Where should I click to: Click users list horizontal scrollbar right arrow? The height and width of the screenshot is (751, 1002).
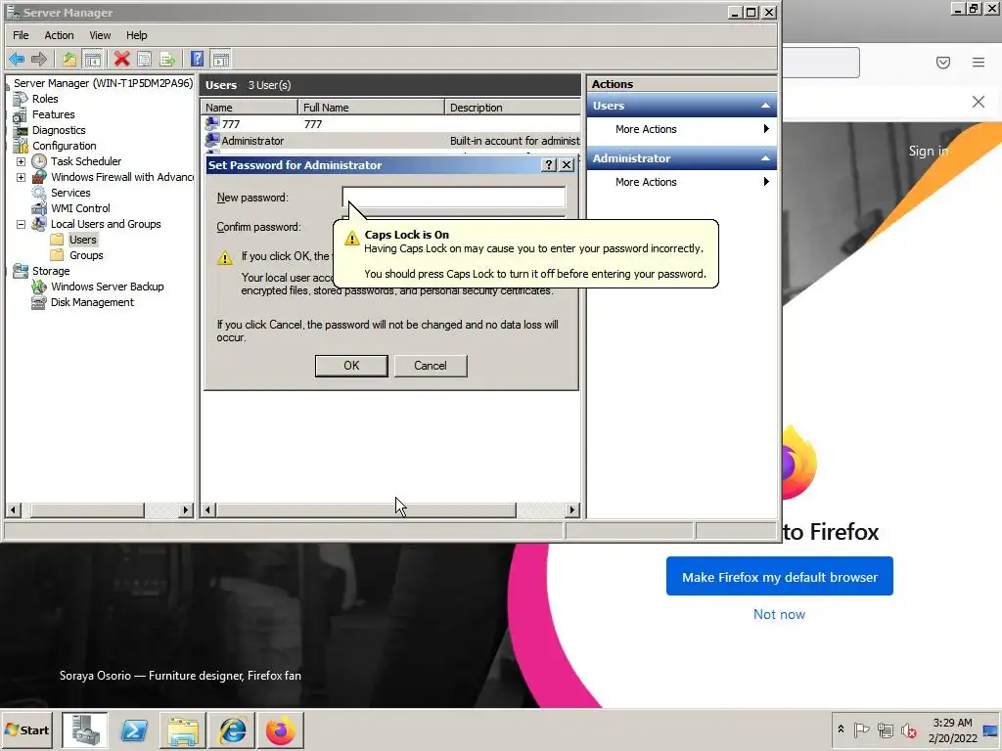572,510
